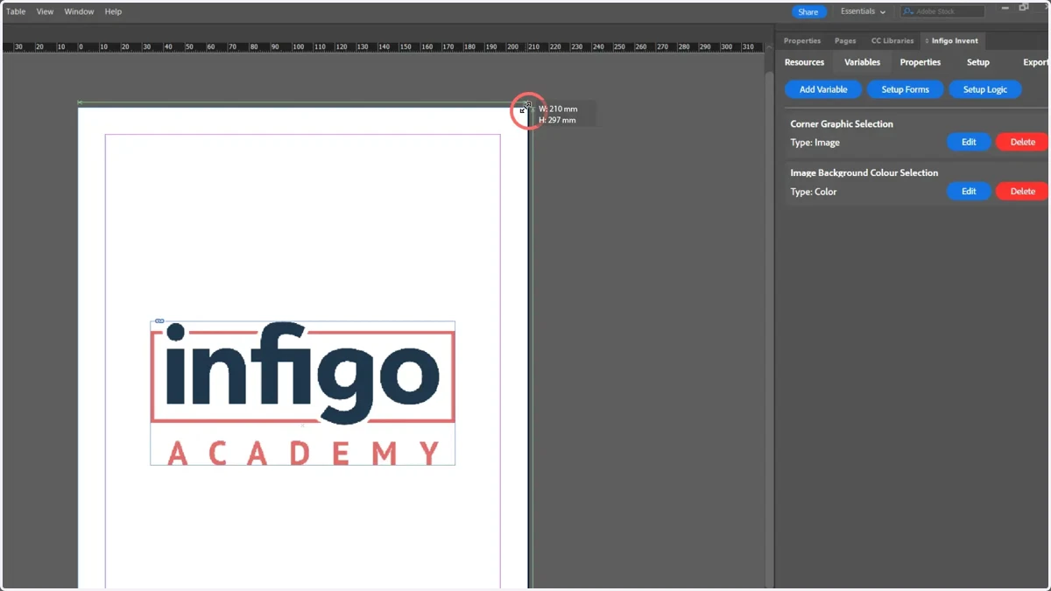This screenshot has height=591, width=1051.
Task: Click the Share button
Action: [808, 12]
